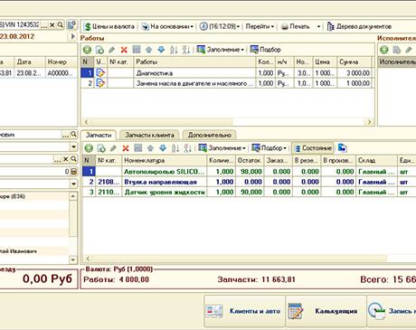The height and width of the screenshot is (330, 416).
Task: Click document icon in Замена масла row
Action: pyautogui.click(x=100, y=83)
